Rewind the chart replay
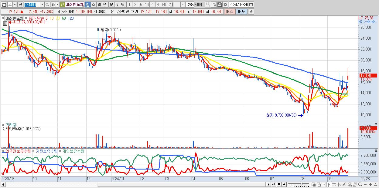 (273, 184)
